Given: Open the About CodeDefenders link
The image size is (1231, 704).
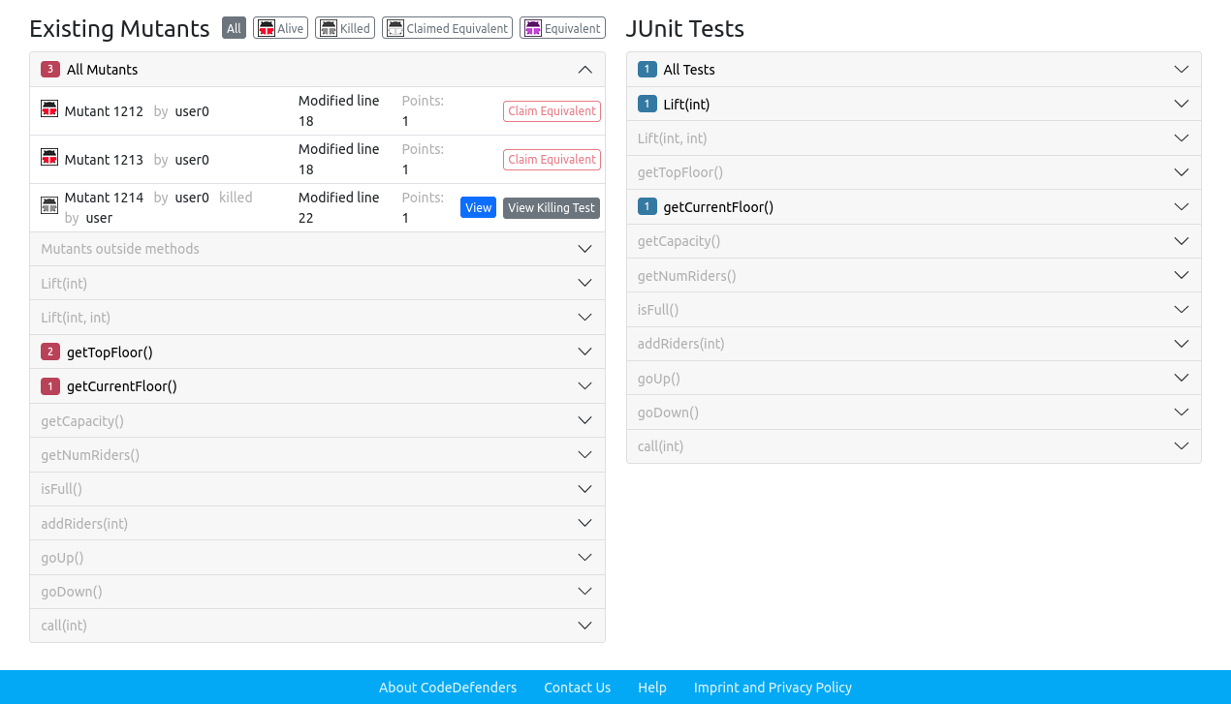Looking at the screenshot, I should pos(448,688).
